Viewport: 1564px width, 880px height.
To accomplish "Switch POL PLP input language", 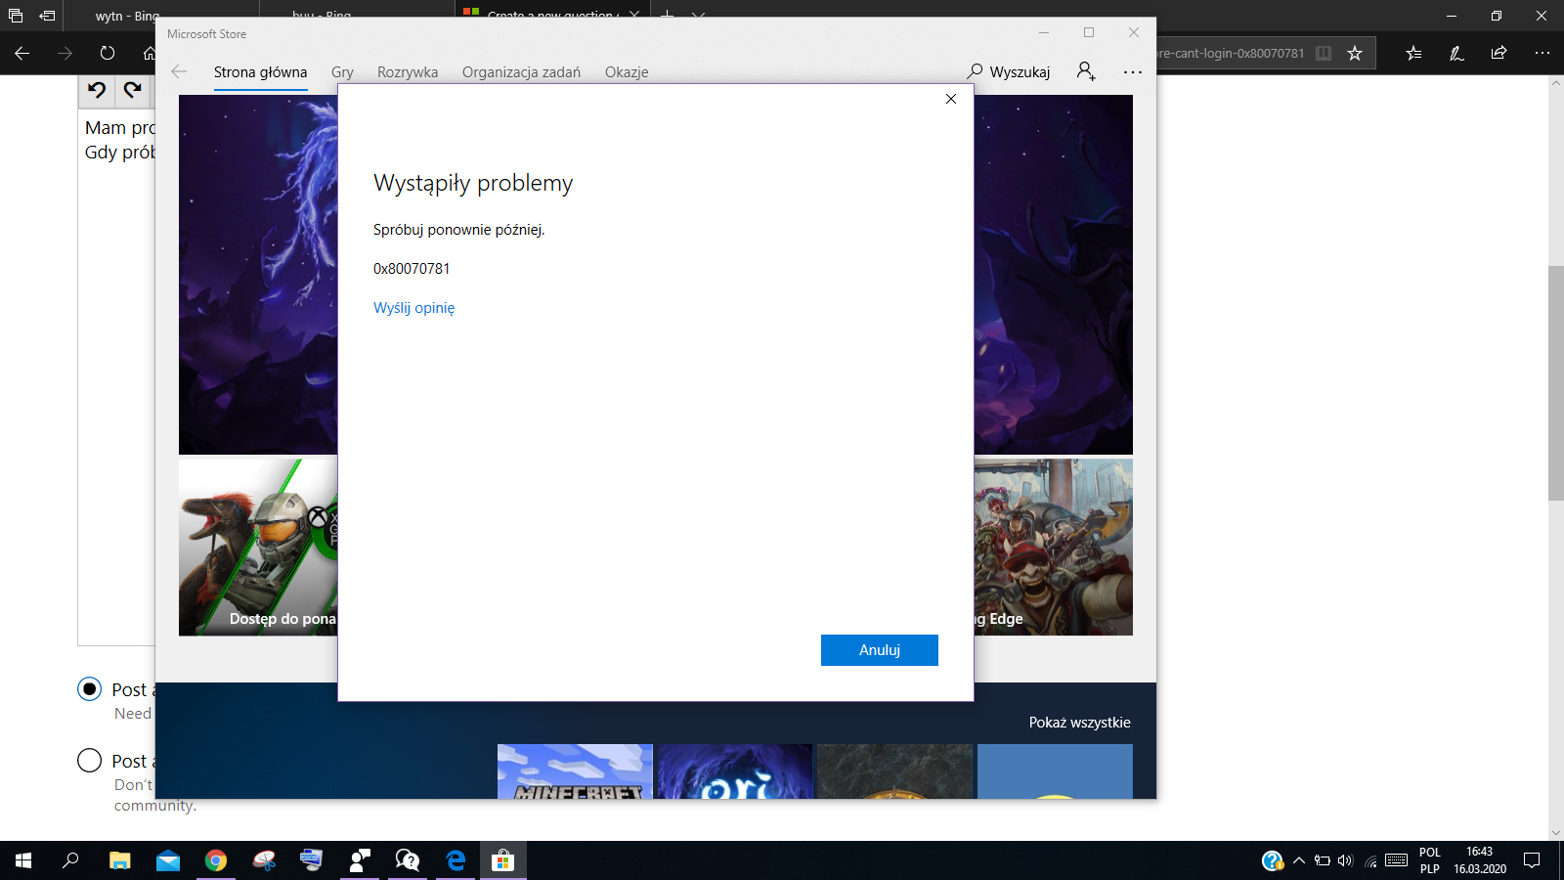I will (x=1430, y=860).
